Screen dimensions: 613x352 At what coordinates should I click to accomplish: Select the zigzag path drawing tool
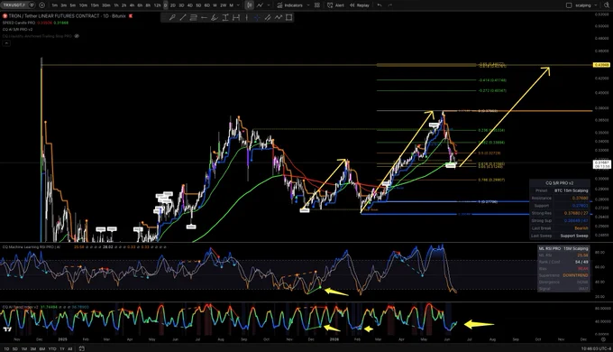pyautogui.click(x=278, y=18)
